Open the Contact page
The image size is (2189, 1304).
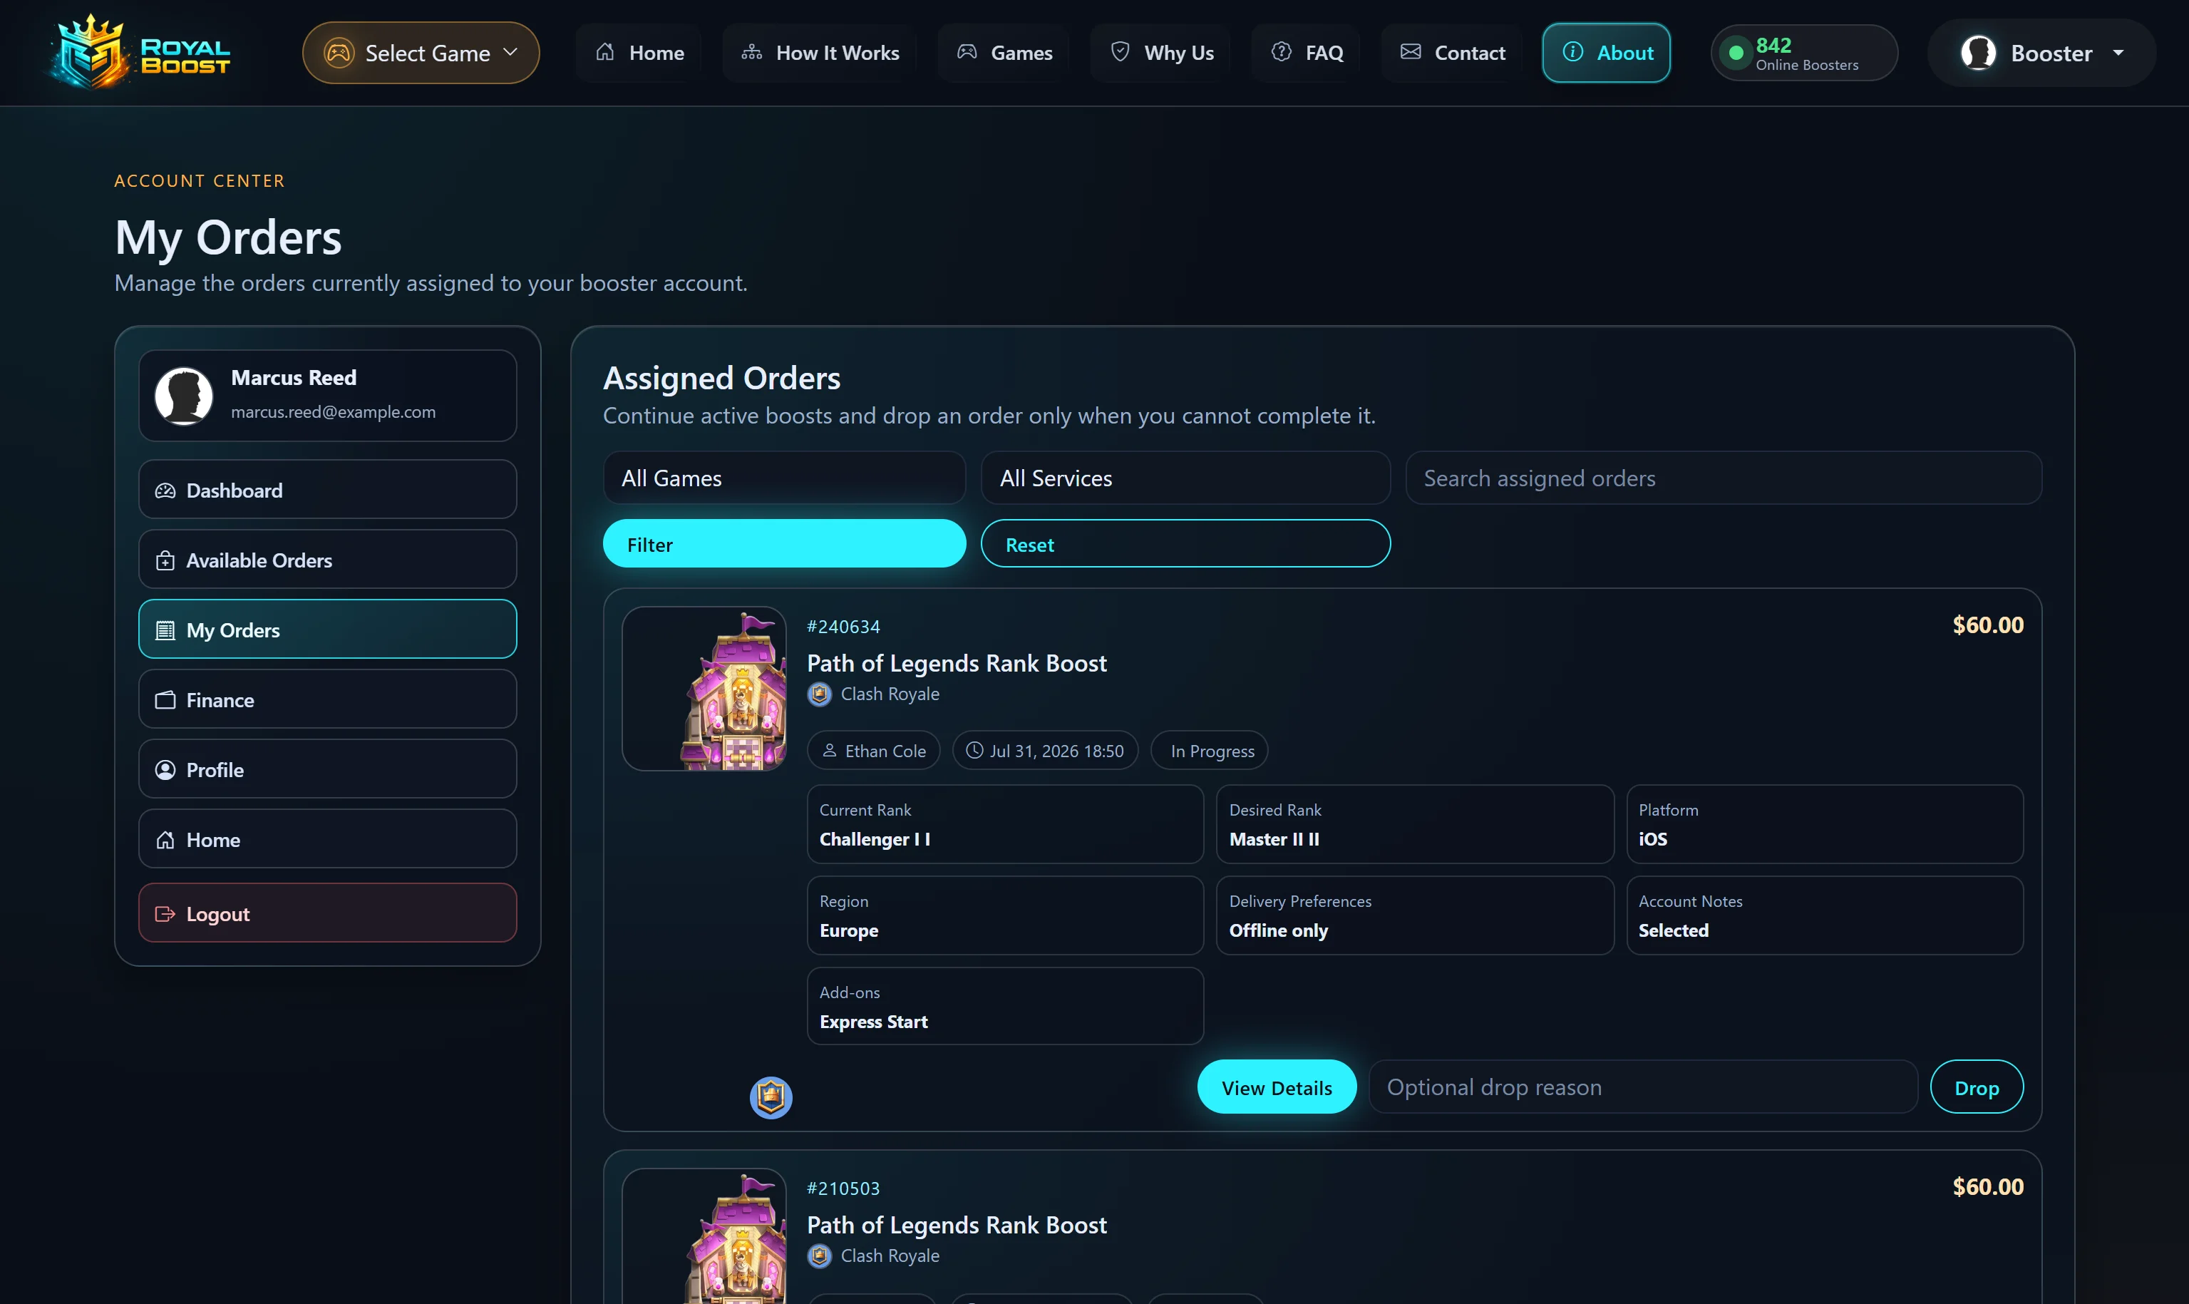[1452, 53]
